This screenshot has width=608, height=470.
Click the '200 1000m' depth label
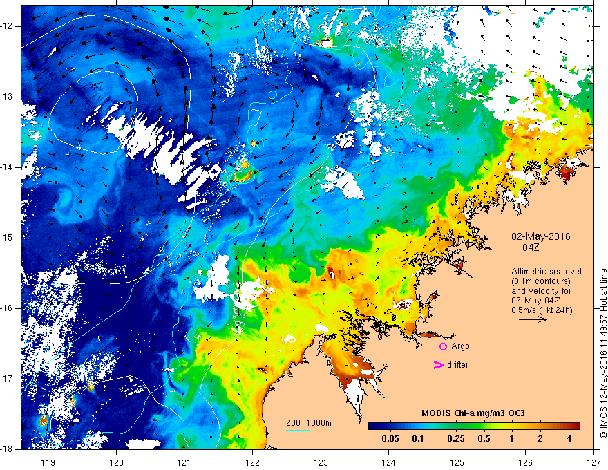click(x=309, y=423)
